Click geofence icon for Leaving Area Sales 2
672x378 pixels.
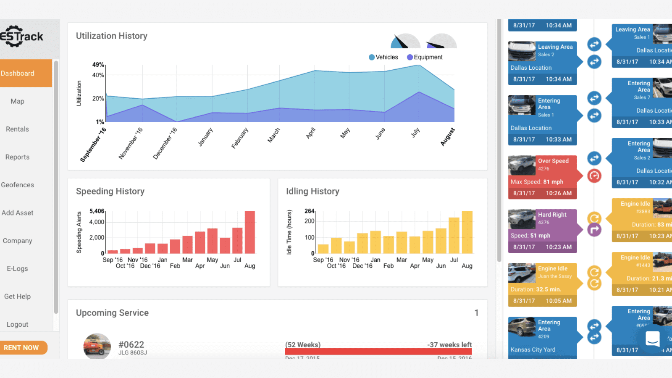[594, 62]
